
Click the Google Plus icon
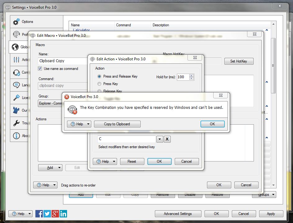[x=55, y=213]
